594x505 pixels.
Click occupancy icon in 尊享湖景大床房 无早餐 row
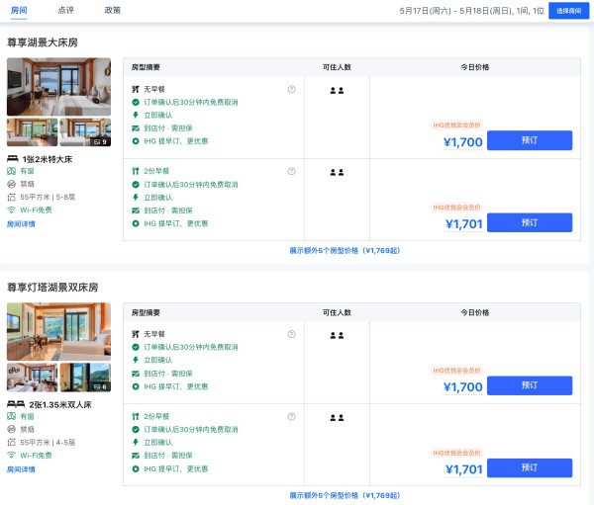coord(337,90)
